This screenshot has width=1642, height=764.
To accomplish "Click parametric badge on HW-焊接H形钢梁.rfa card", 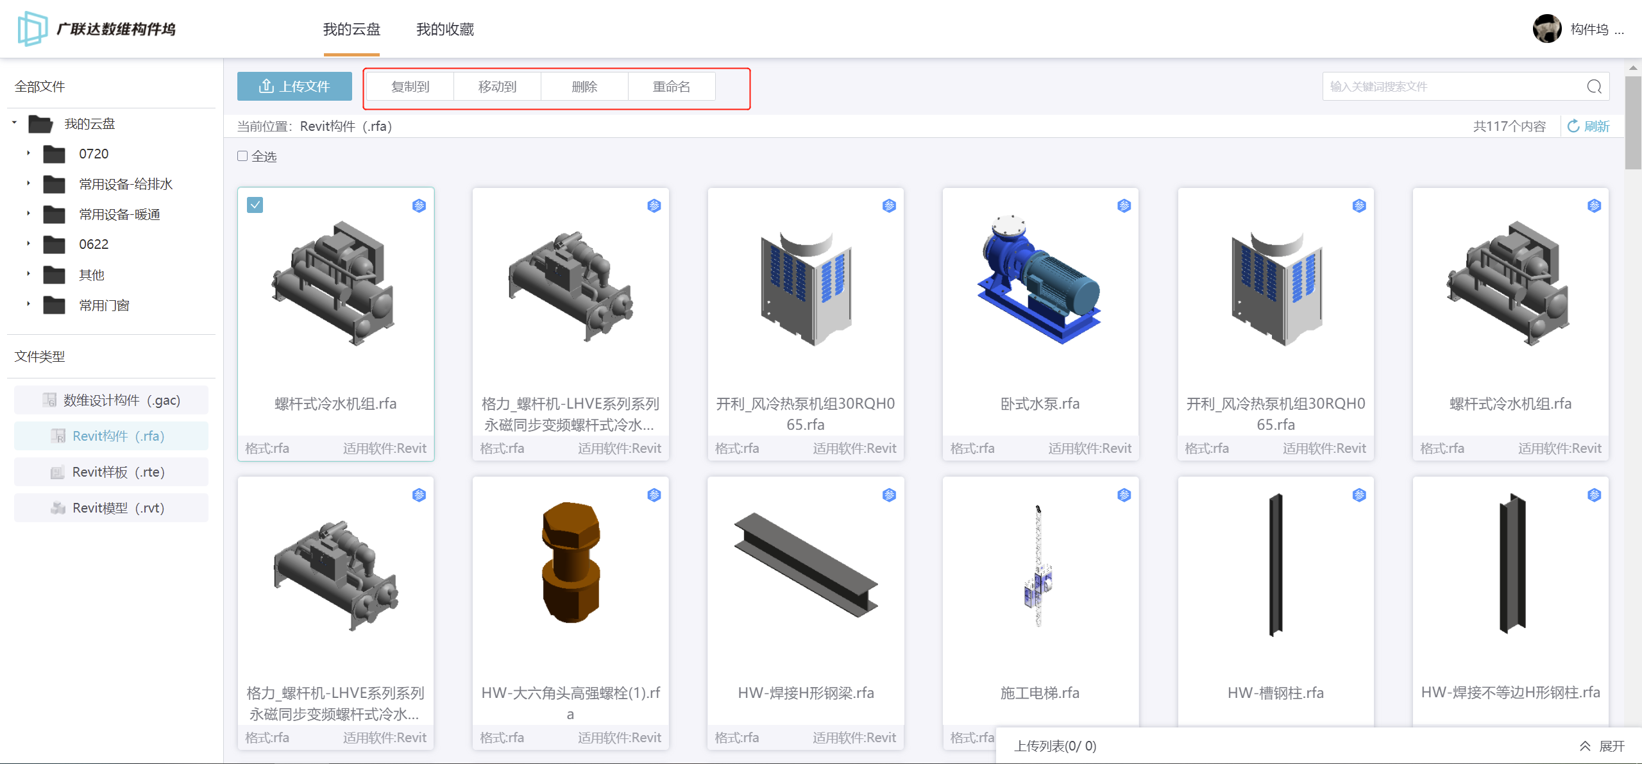I will click(x=889, y=495).
